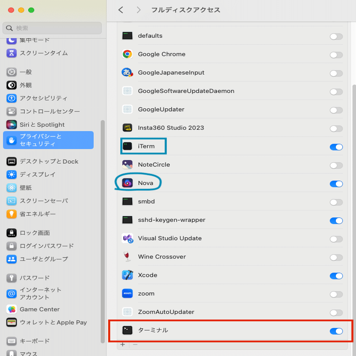Toggle Insta360 Studio 2023 switch

click(x=336, y=129)
